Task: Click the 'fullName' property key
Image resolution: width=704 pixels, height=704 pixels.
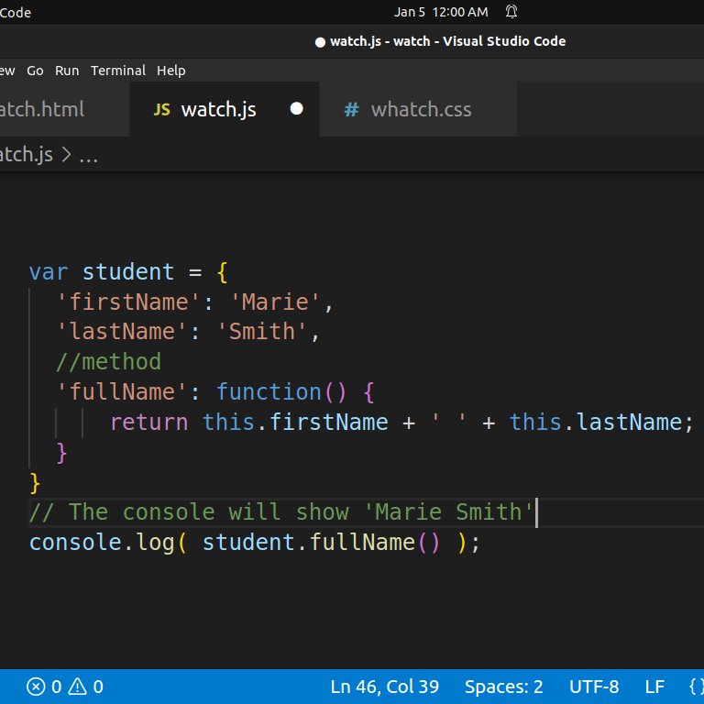Action: (122, 392)
